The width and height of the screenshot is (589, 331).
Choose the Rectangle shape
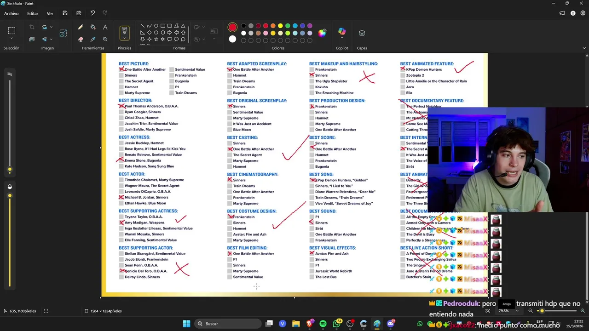pos(163,26)
